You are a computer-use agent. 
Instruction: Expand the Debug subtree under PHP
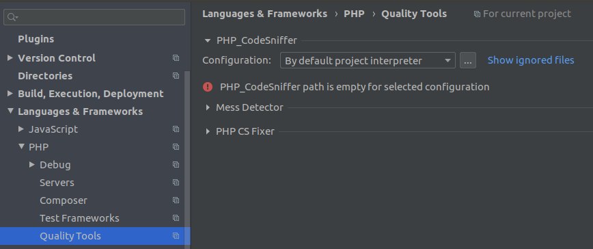click(32, 165)
